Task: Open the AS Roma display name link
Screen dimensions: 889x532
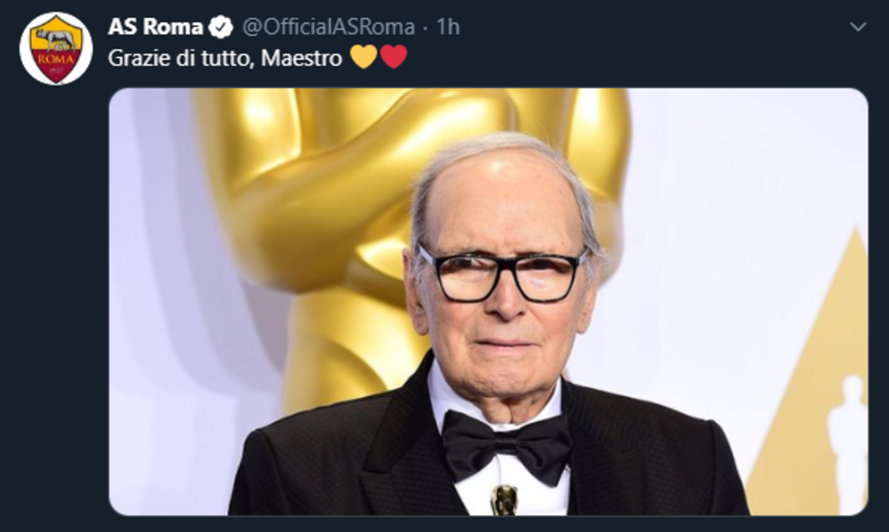Action: click(155, 27)
